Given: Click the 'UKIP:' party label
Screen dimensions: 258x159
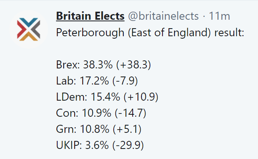Looking at the screenshot, I should pyautogui.click(x=69, y=145).
